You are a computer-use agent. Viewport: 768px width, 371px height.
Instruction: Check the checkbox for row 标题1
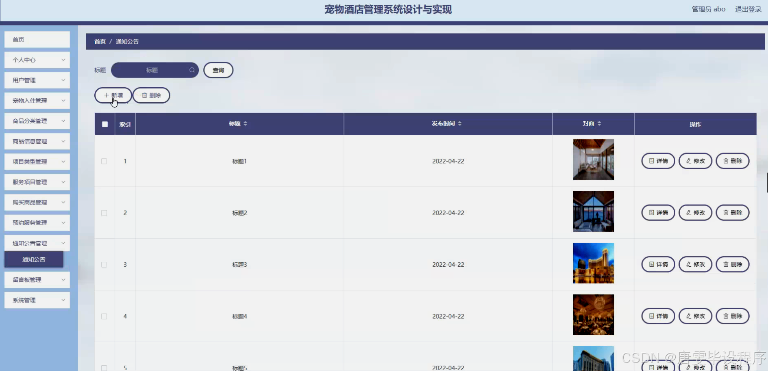(x=104, y=161)
